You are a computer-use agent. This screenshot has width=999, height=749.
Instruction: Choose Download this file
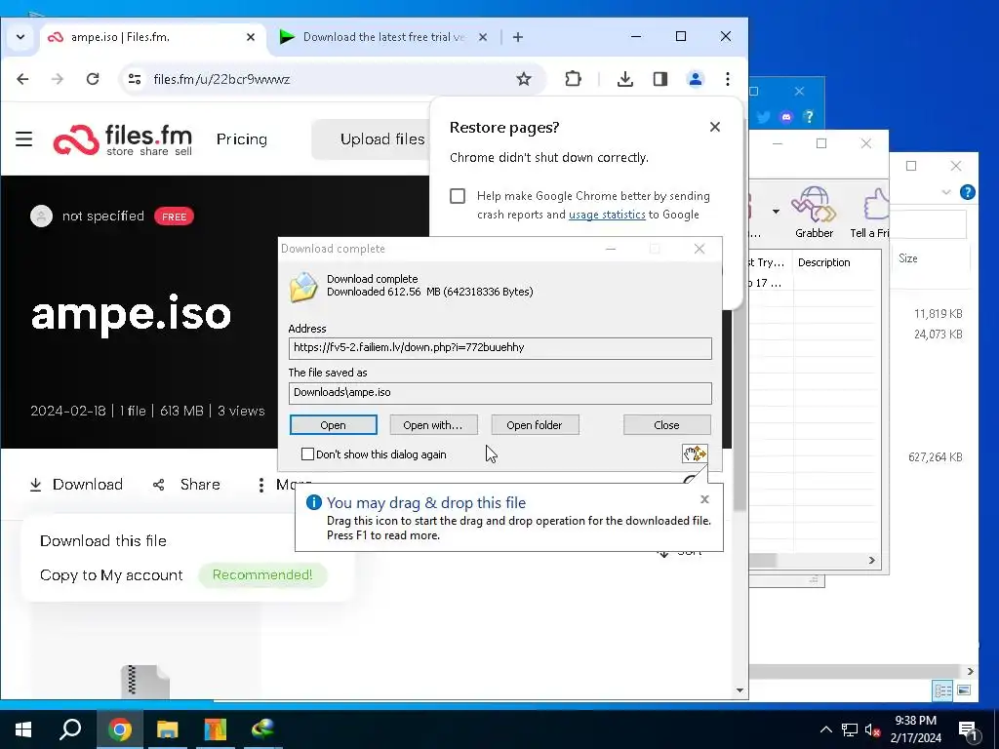pos(103,540)
